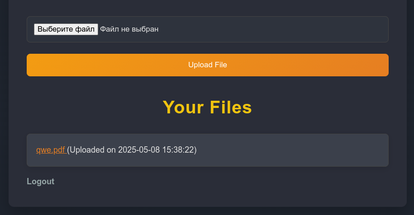End the session with the gray Logout text
The image size is (414, 215).
click(40, 182)
